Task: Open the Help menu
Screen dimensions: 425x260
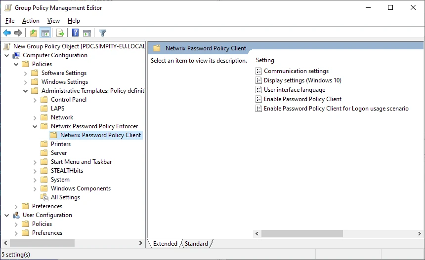Action: click(74, 21)
